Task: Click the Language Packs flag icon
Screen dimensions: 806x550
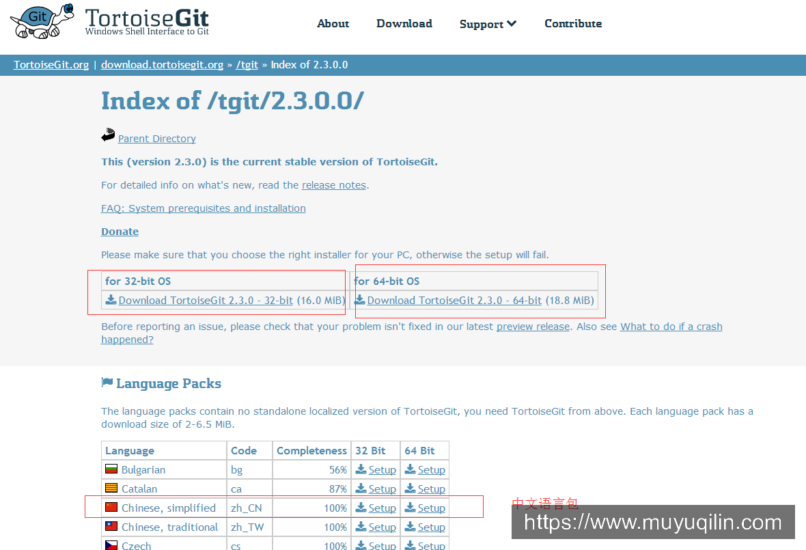Action: (107, 383)
